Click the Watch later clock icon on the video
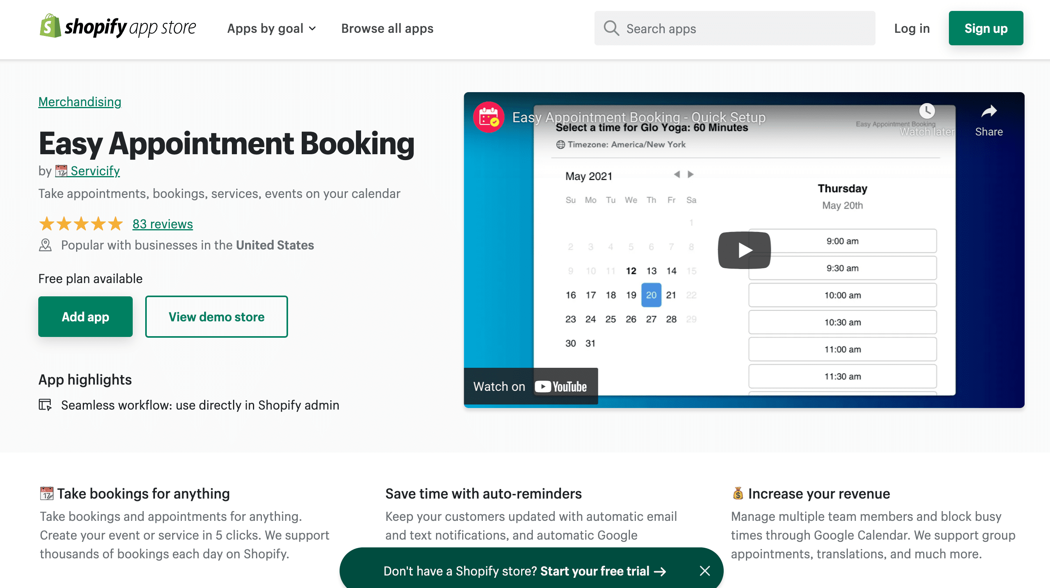1050x588 pixels. click(x=927, y=110)
